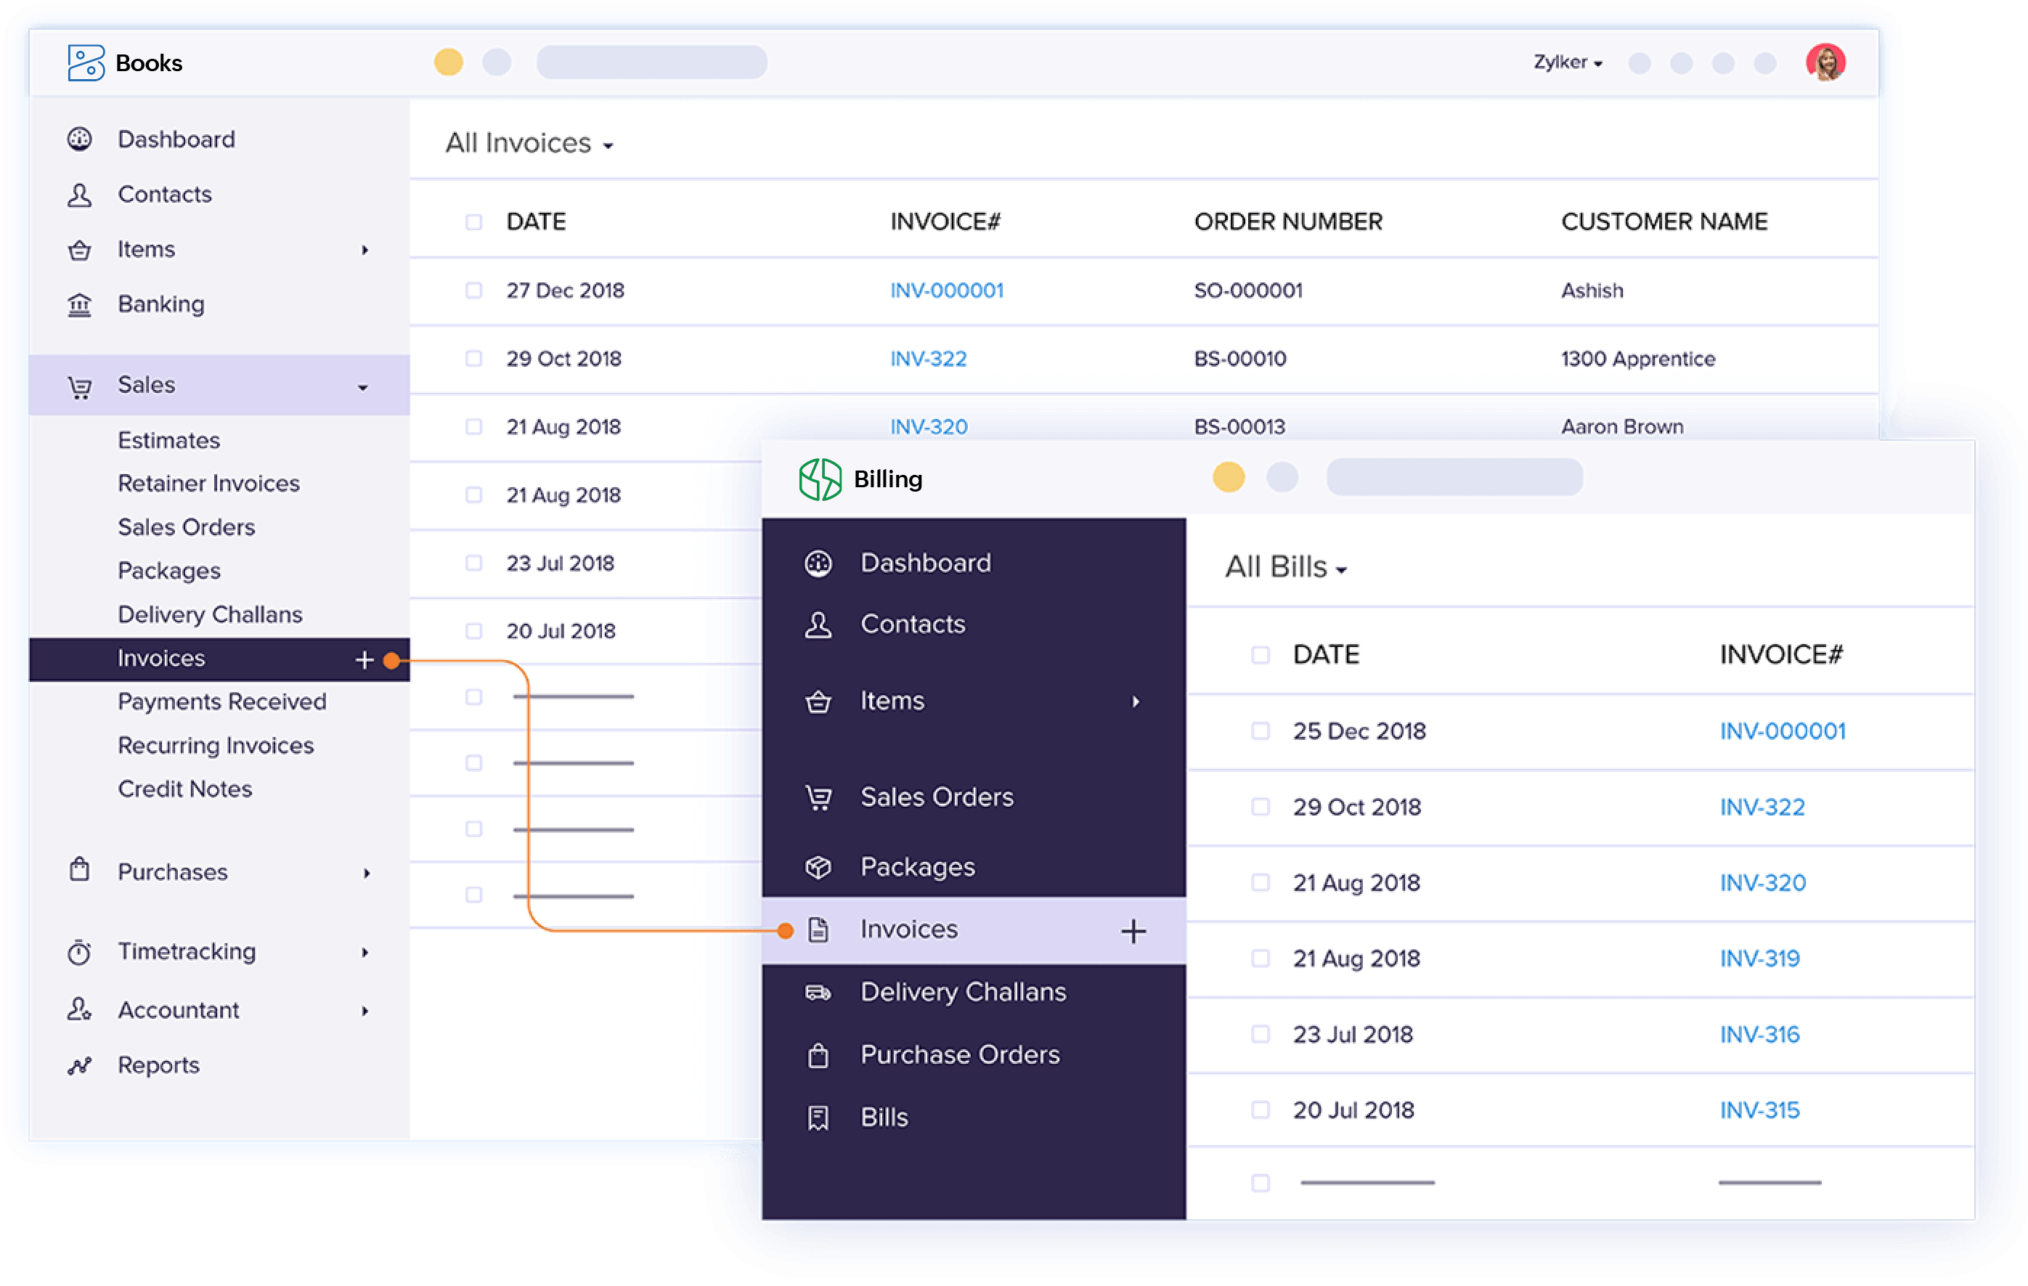Click the Billing app logo icon
This screenshot has height=1286, width=2028.
pos(820,479)
